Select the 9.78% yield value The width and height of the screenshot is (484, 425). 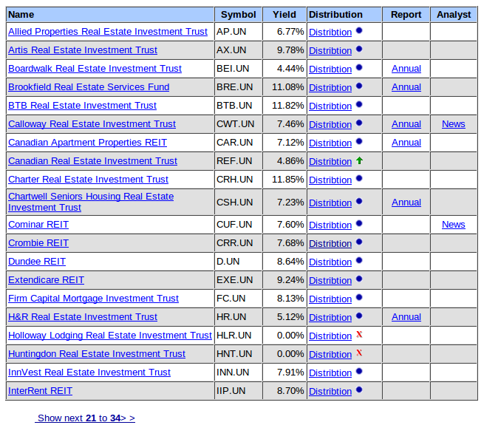[290, 50]
